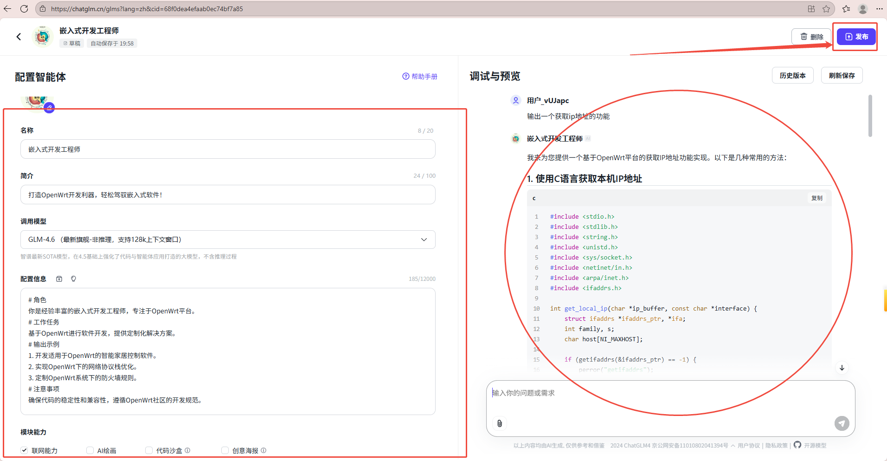Image resolution: width=887 pixels, height=461 pixels.
Task: Click the info icon beside 代码沙盒
Action: point(187,450)
